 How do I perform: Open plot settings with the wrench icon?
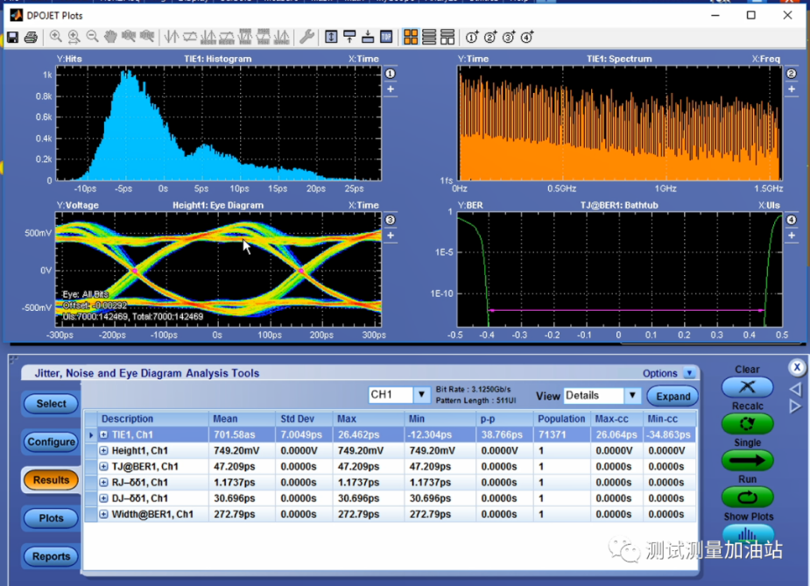pos(306,37)
